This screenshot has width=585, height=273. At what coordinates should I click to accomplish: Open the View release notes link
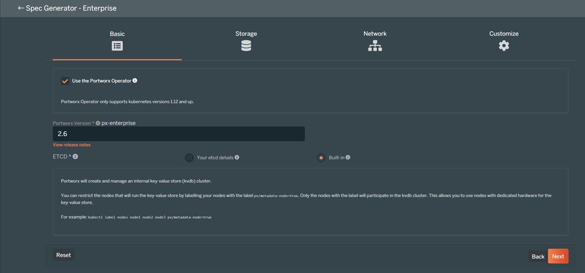point(72,145)
